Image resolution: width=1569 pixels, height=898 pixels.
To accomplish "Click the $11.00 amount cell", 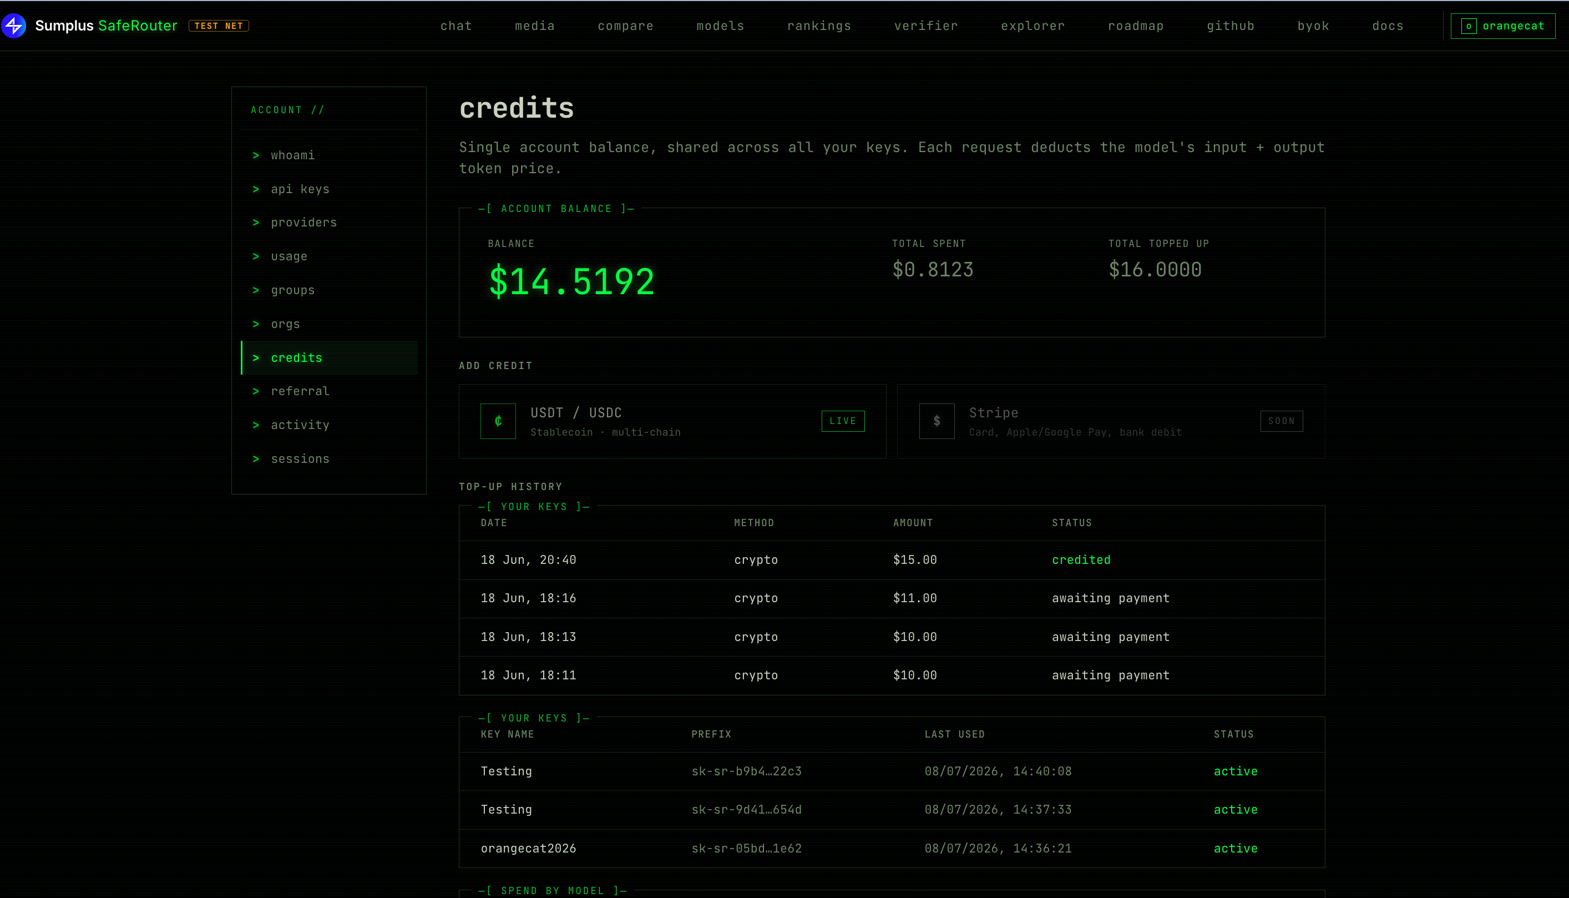I will click(915, 598).
